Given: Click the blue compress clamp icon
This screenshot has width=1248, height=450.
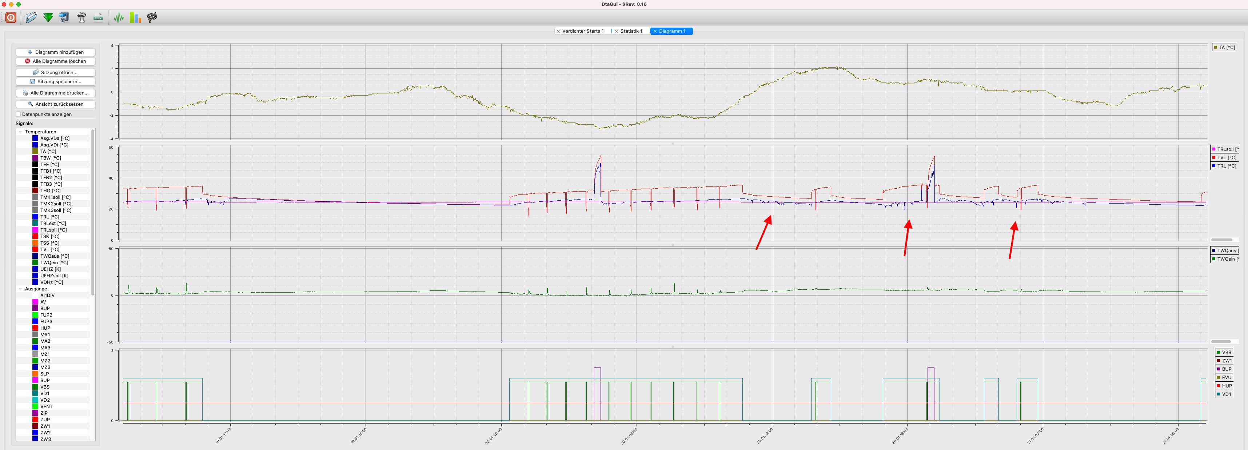Looking at the screenshot, I should (64, 17).
